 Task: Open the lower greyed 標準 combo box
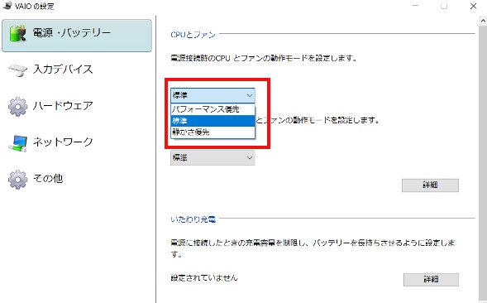point(212,158)
